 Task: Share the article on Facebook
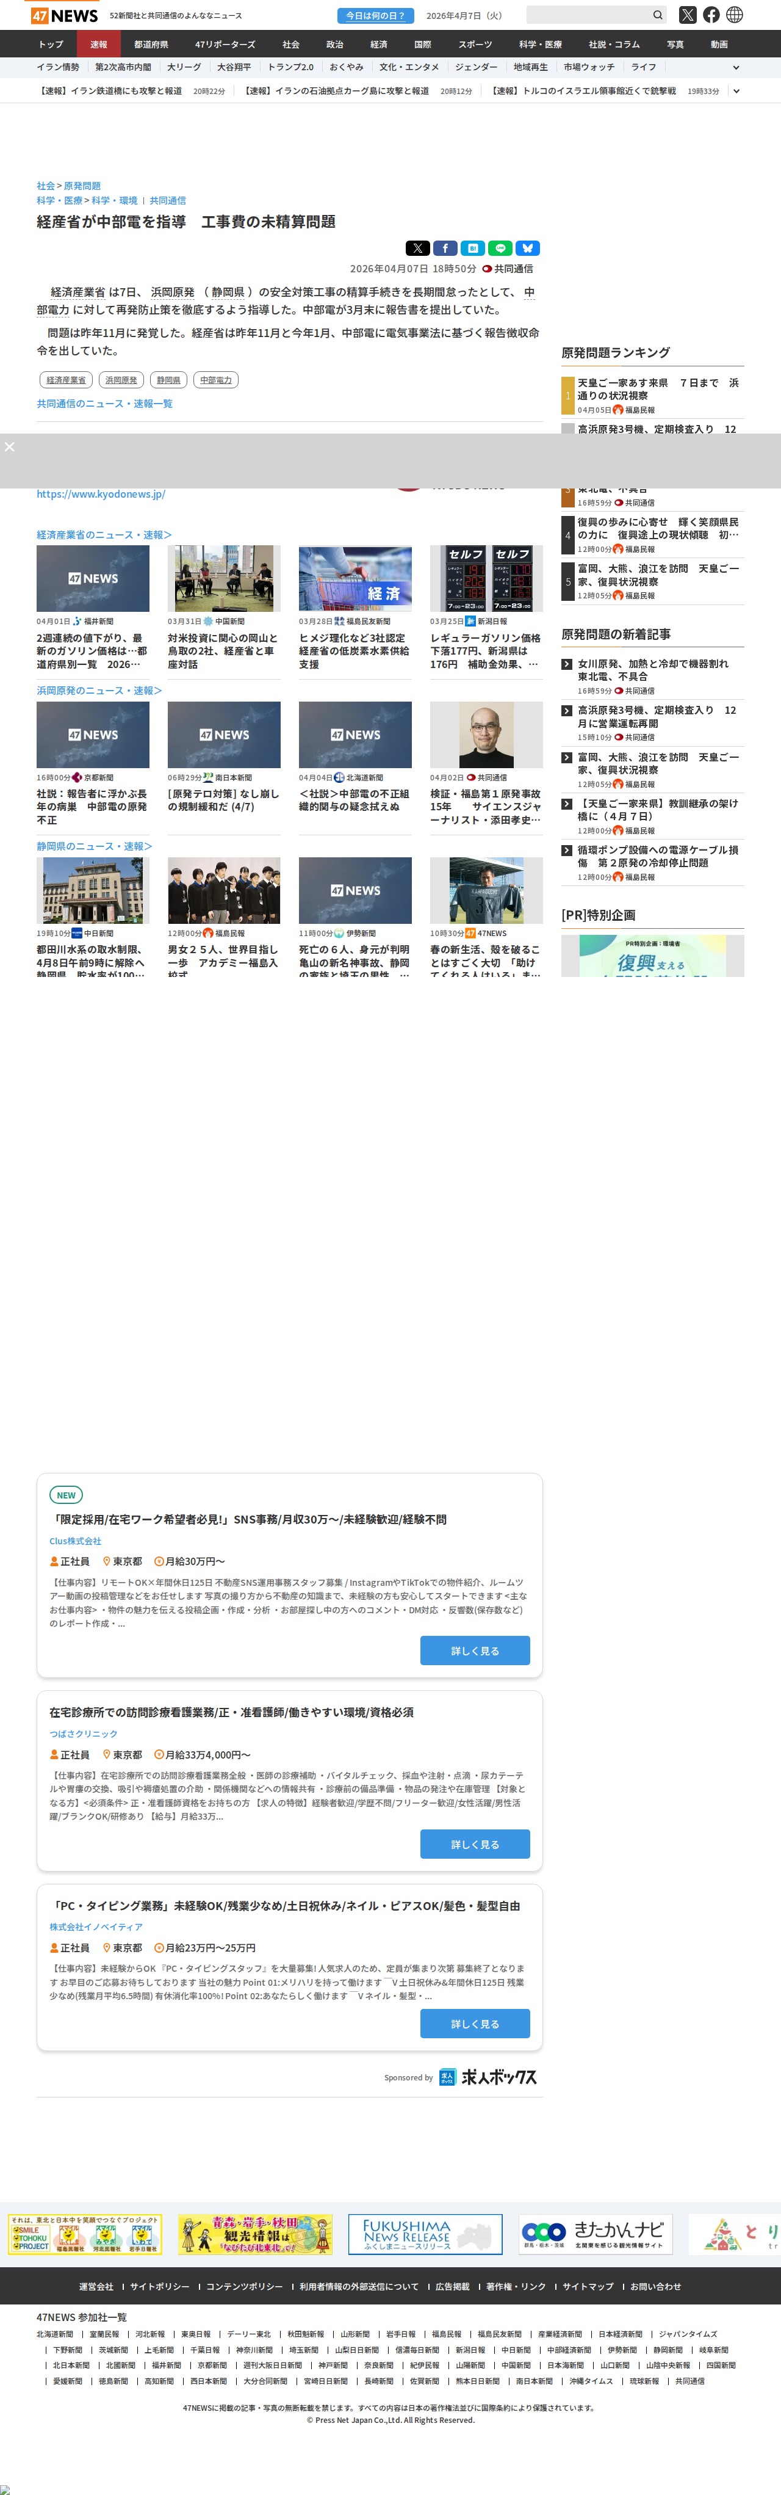(x=445, y=248)
